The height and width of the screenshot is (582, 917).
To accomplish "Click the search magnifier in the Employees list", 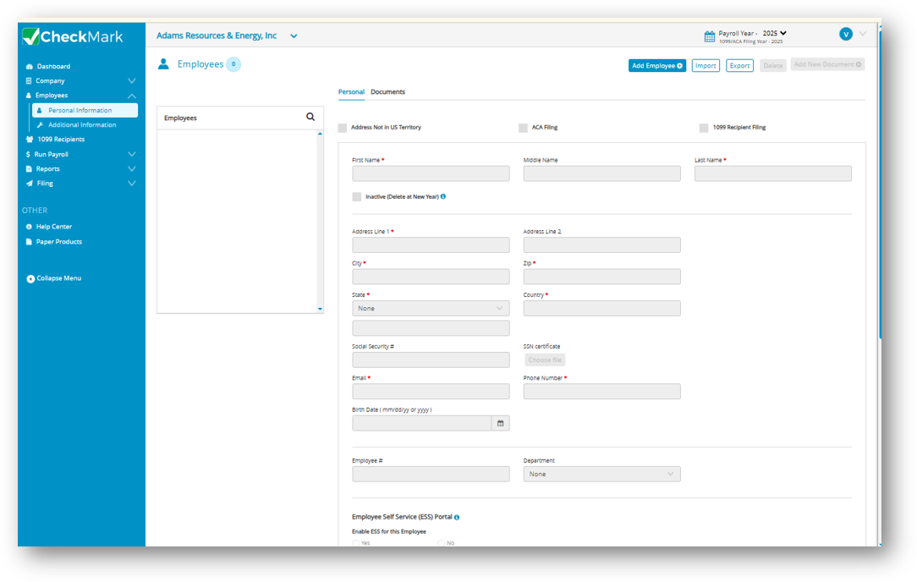I will tap(310, 117).
